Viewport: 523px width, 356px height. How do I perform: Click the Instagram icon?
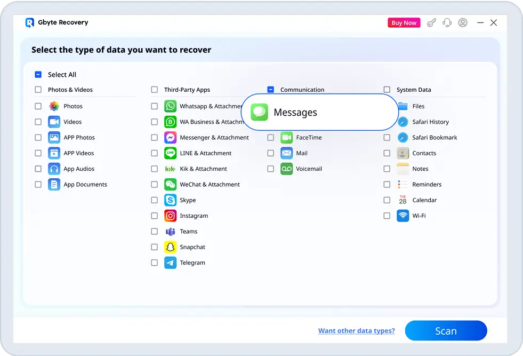(x=171, y=216)
